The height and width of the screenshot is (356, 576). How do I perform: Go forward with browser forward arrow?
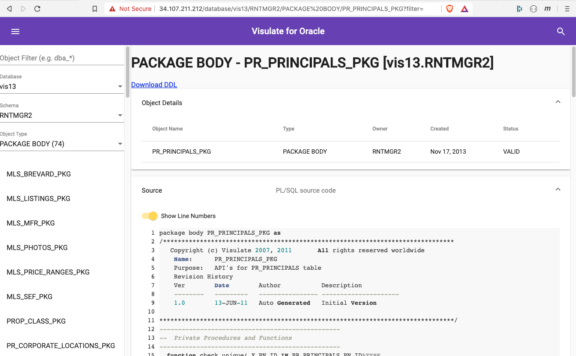[x=23, y=9]
